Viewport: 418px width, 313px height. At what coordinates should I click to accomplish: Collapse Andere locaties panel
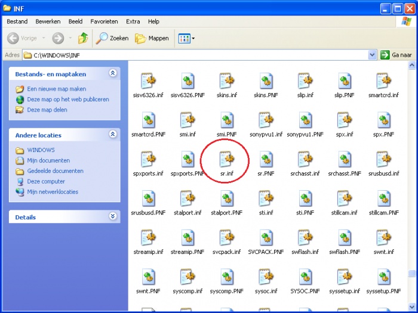113,134
